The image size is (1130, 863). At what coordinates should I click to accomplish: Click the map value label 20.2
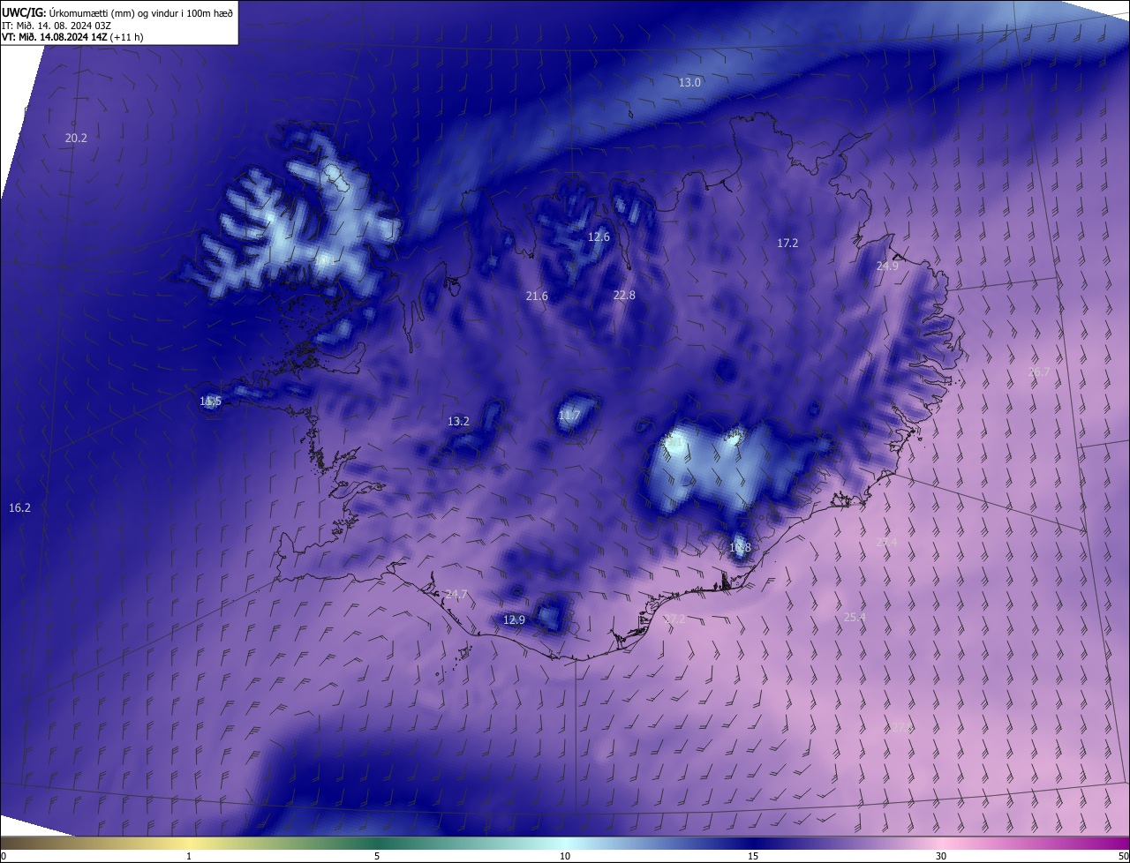coord(77,138)
